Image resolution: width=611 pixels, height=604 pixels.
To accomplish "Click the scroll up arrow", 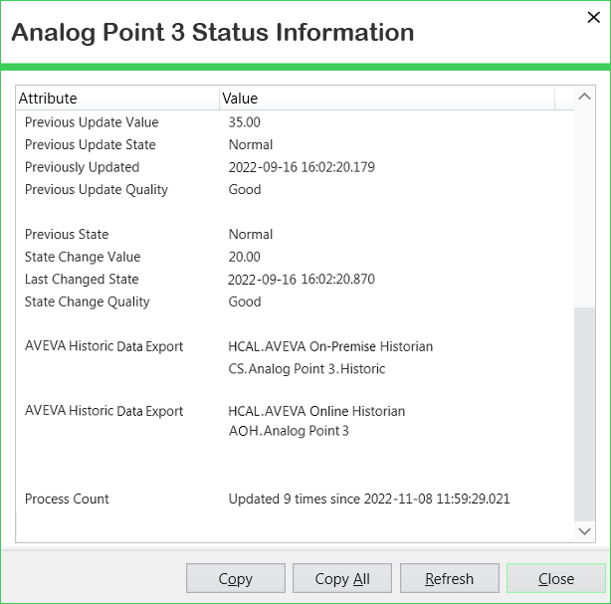I will pyautogui.click(x=585, y=98).
